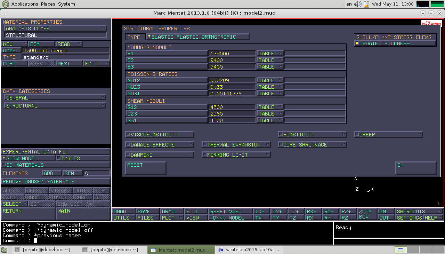Viewport: 445px width, 254px height.
Task: Click the ZOOM BOX tool button
Action: tap(365, 214)
